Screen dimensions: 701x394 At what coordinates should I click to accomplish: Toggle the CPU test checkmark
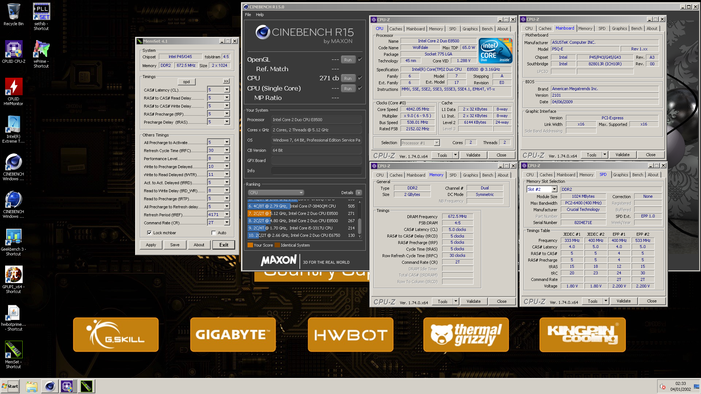click(x=360, y=78)
